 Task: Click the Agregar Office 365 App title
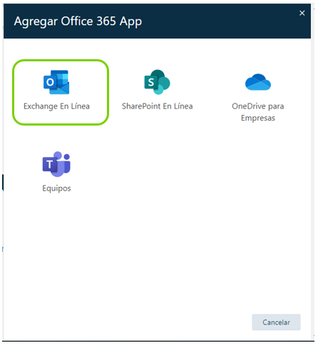[78, 21]
